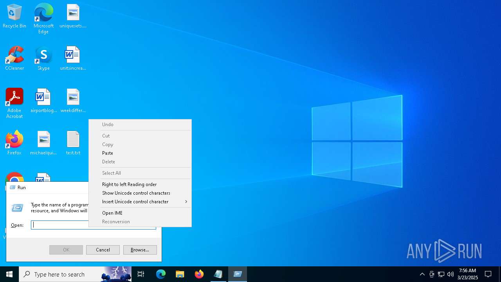Open Skype desktop shortcut
Image resolution: width=501 pixels, height=282 pixels.
[x=43, y=59]
